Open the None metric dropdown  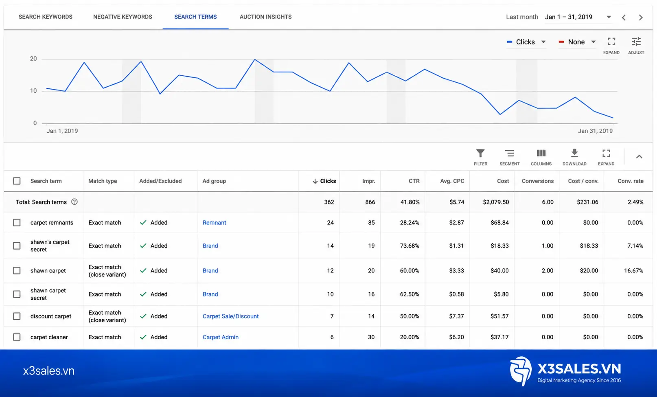[x=577, y=42]
